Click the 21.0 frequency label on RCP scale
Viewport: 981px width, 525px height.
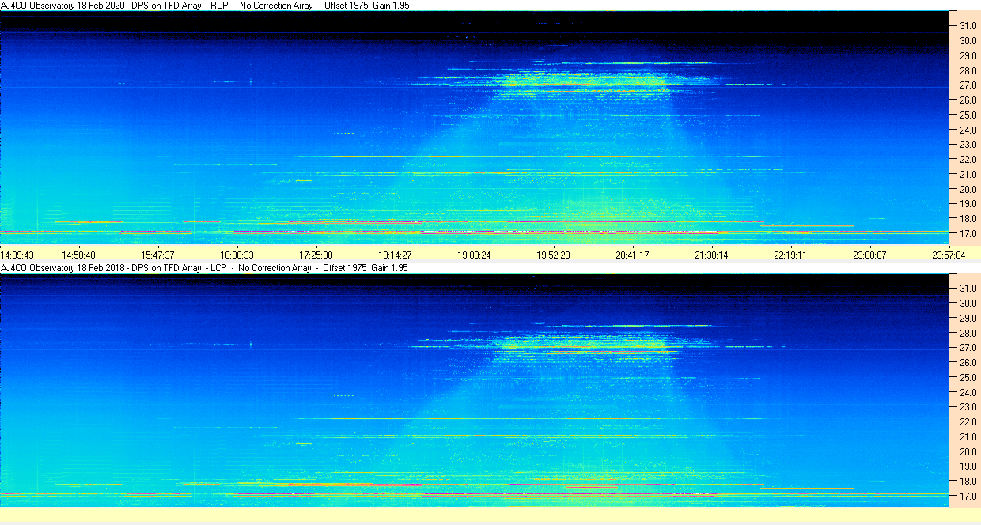(x=968, y=175)
